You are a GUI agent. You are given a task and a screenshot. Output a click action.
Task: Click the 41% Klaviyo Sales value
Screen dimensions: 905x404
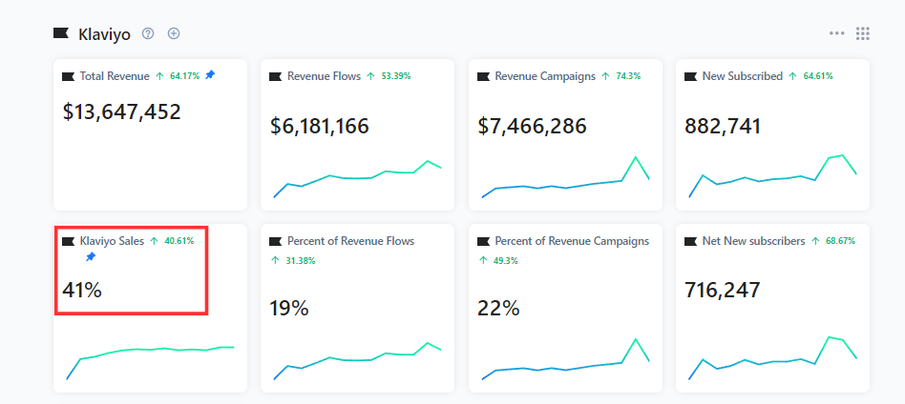(x=82, y=290)
